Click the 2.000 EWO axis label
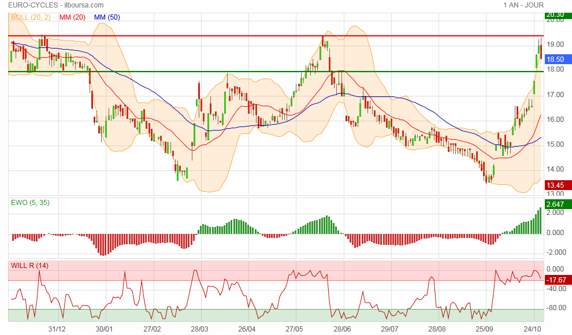This screenshot has height=335, width=572. coord(555,213)
